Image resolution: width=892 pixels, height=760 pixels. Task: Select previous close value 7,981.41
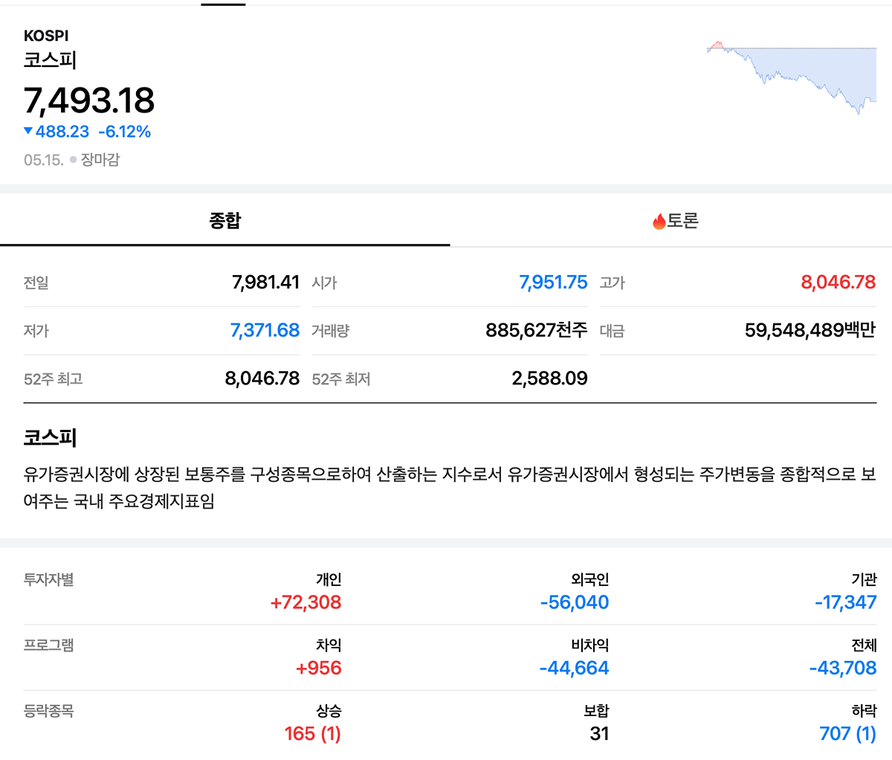265,283
